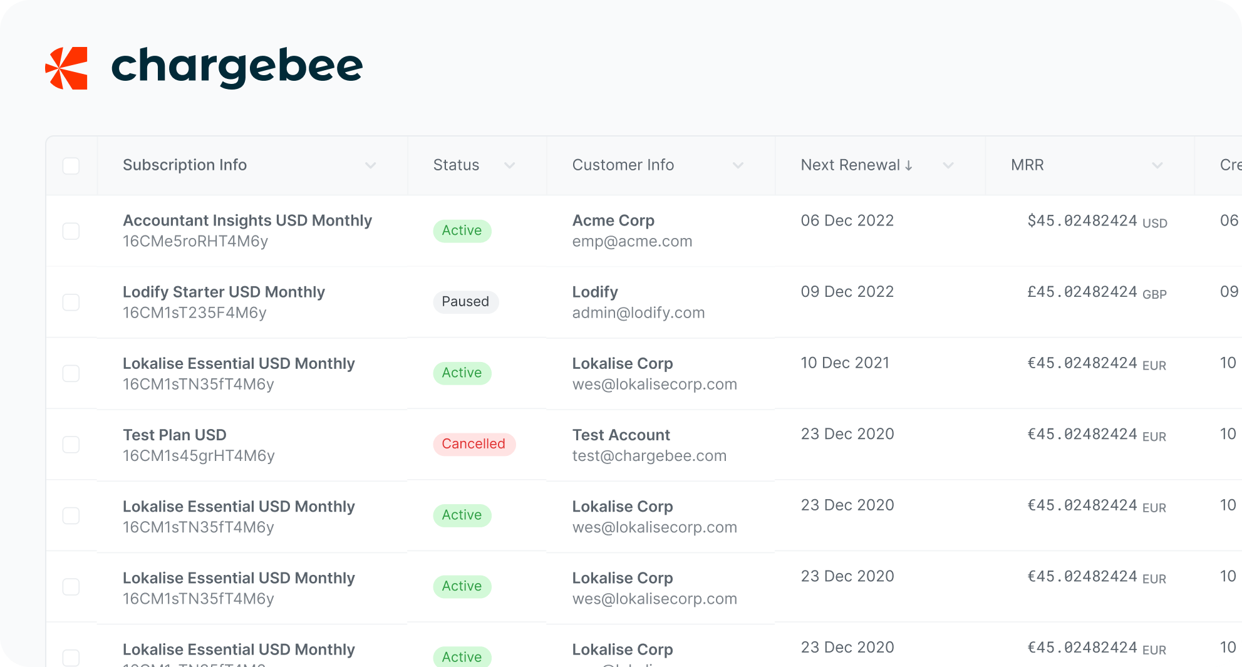Viewport: 1242px width, 667px height.
Task: Click email emp@acme.com
Action: pyautogui.click(x=632, y=241)
